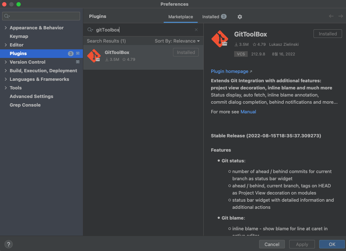The width and height of the screenshot is (346, 251).
Task: Click the Installed tab count badge
Action: (223, 16)
